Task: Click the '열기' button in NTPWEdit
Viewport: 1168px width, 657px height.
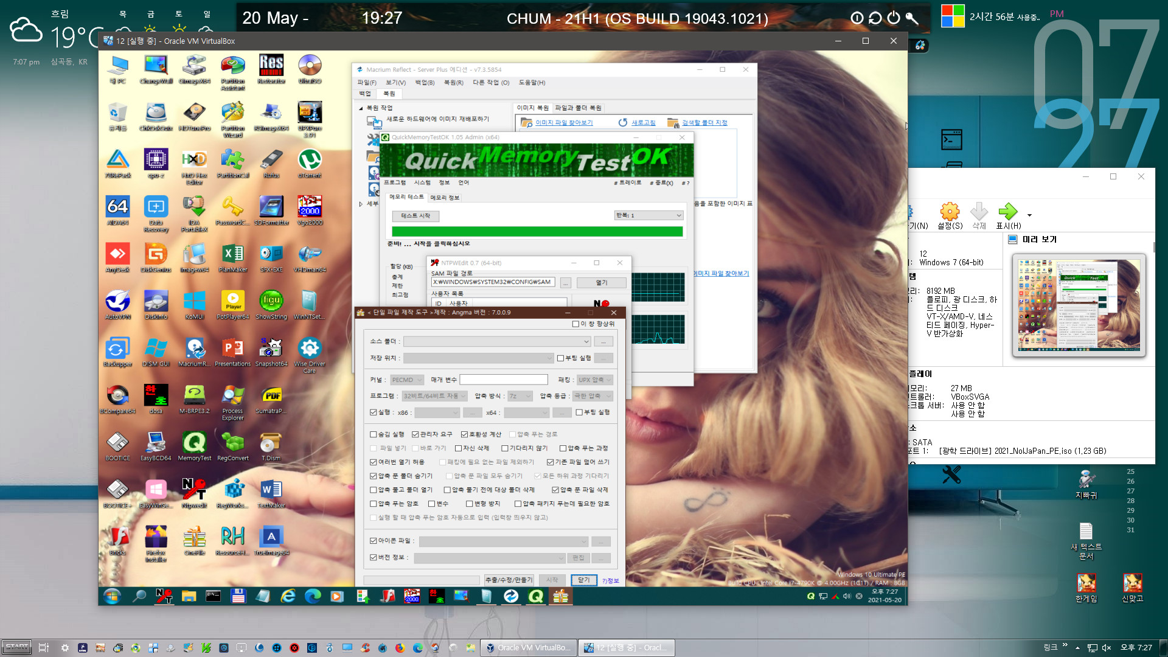Action: [602, 283]
